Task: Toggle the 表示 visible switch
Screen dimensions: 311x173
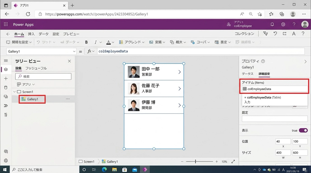Action: coord(303,131)
